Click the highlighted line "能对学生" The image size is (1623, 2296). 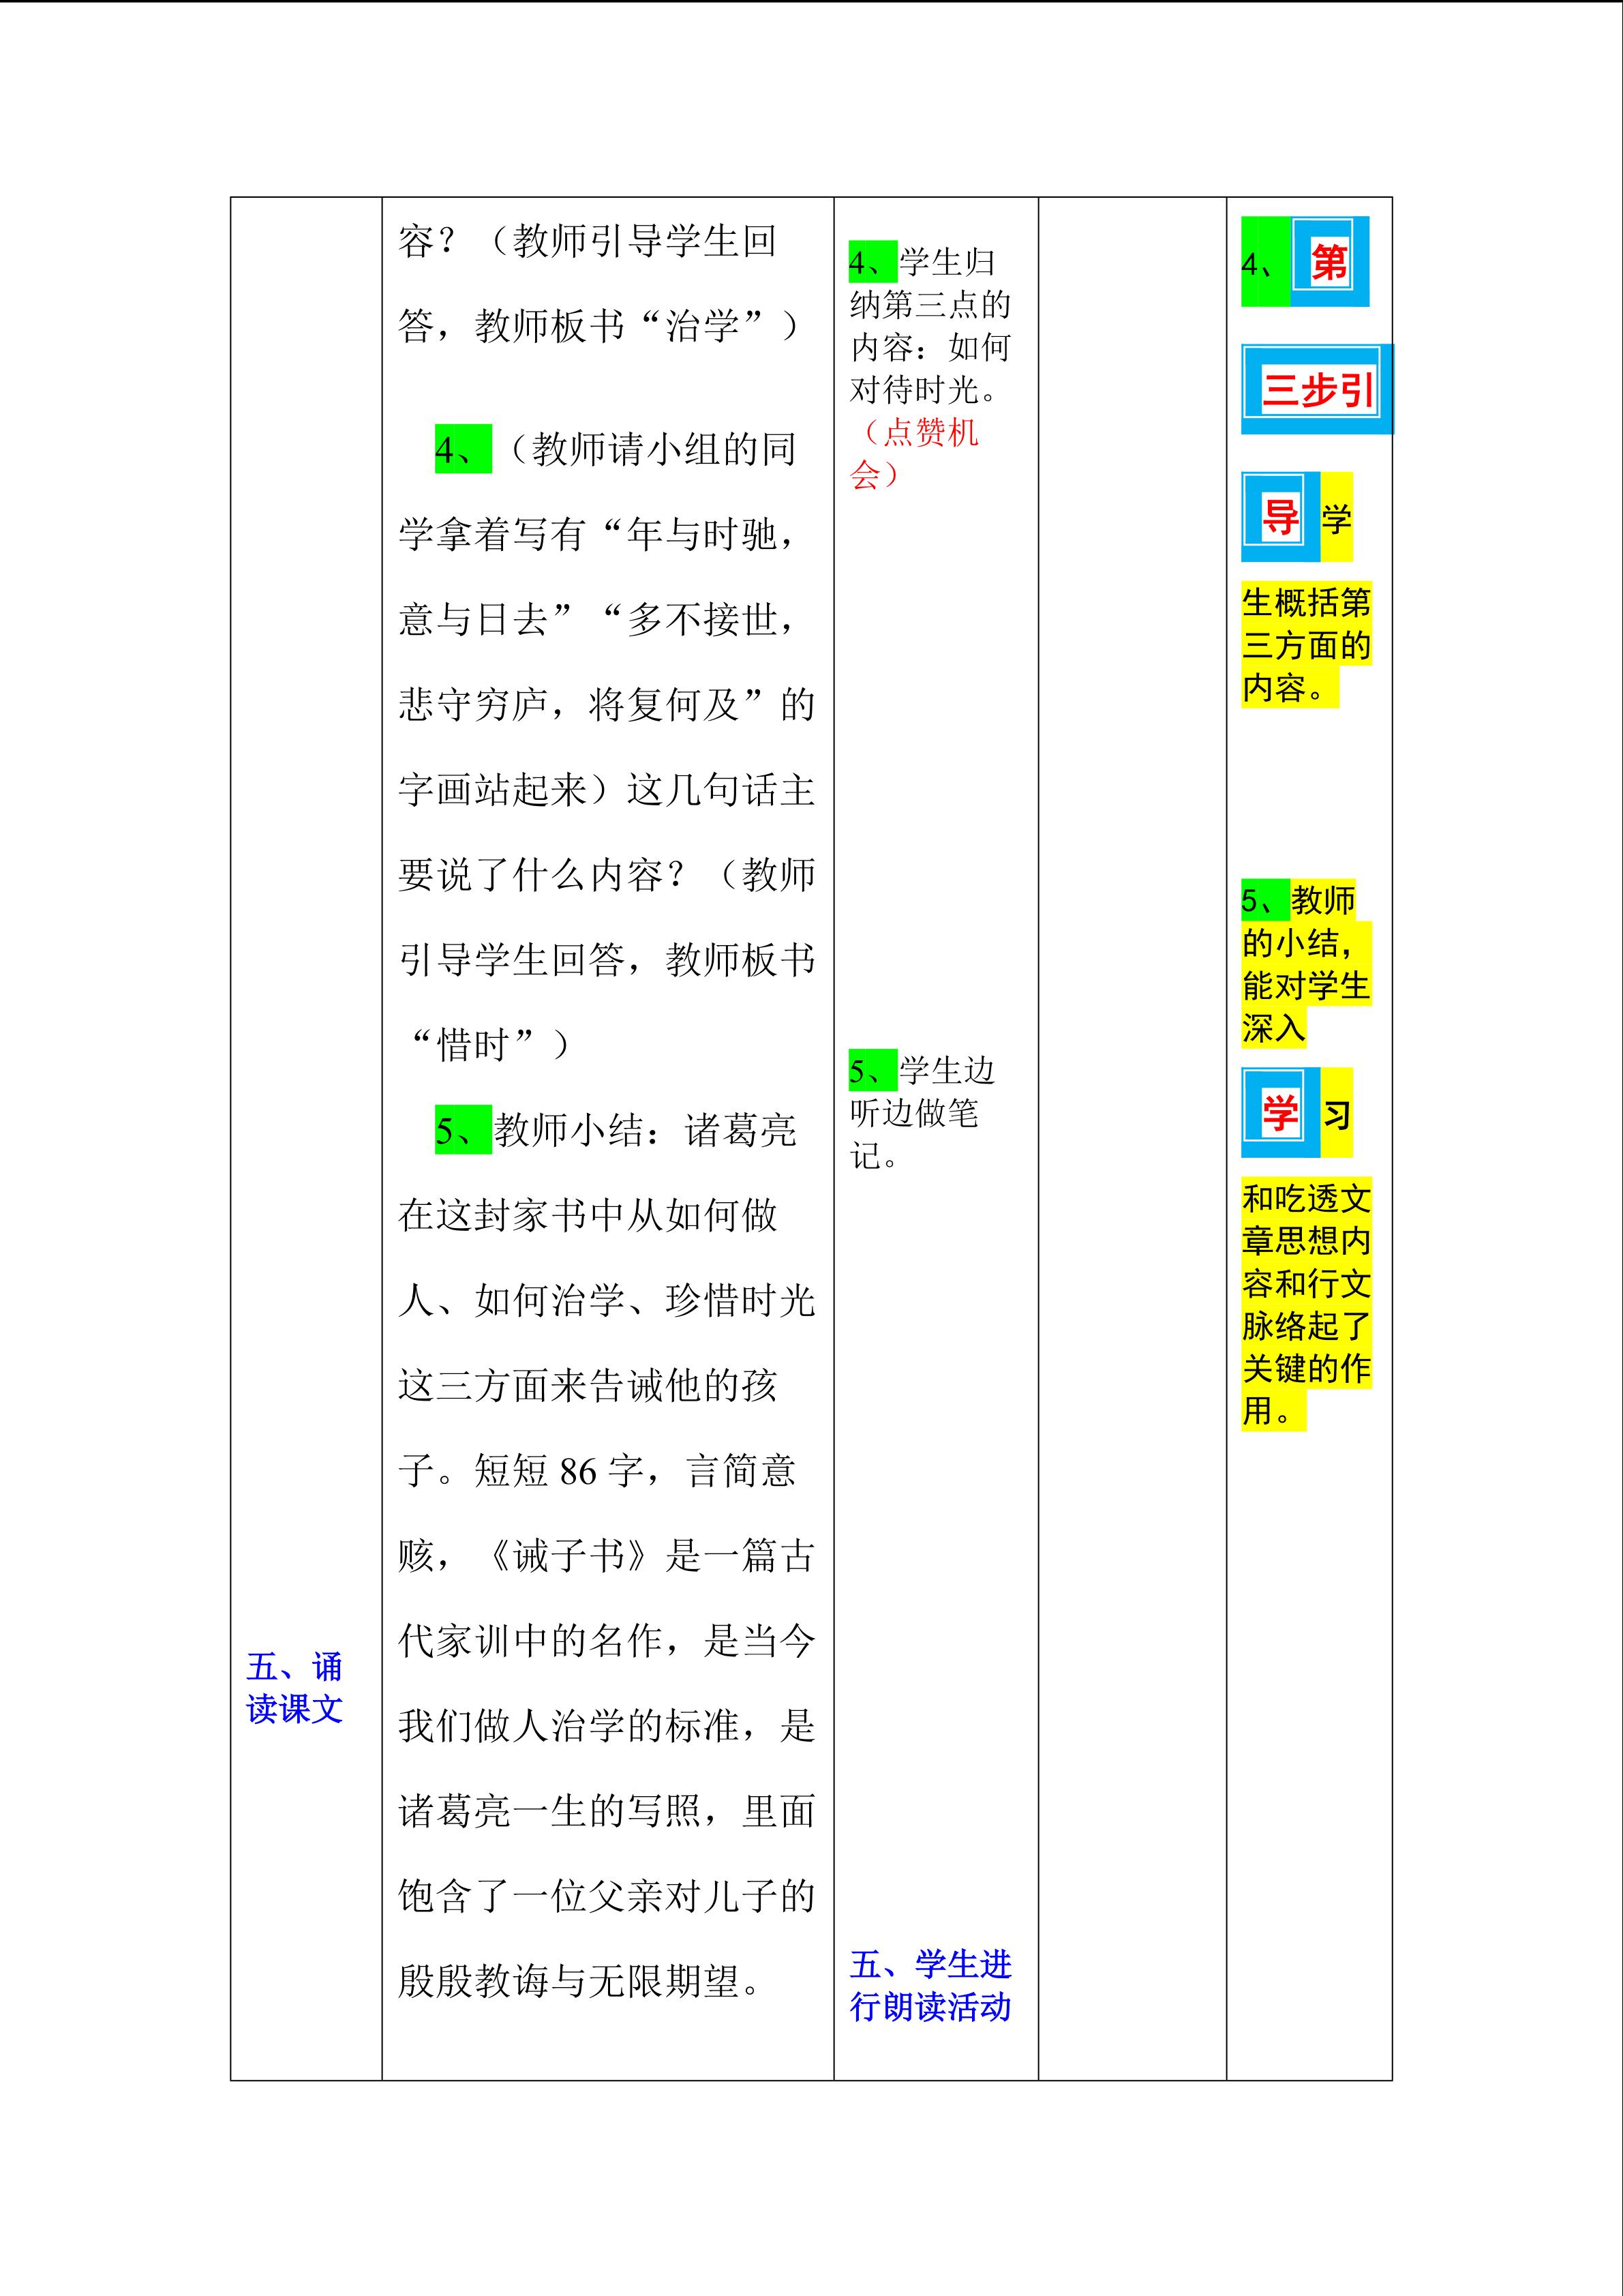(x=1306, y=985)
